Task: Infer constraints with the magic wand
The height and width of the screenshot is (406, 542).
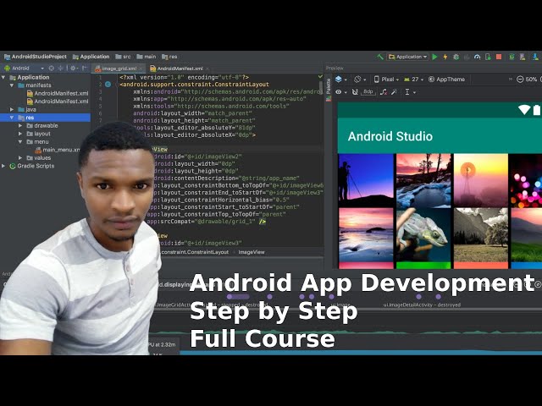Action: 395,92
